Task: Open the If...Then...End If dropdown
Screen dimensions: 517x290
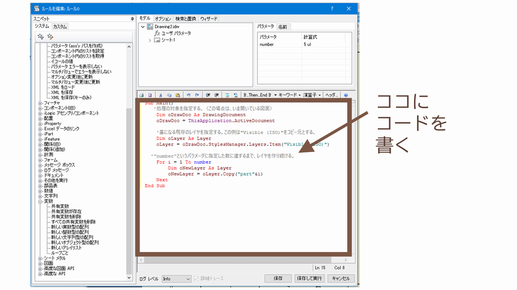Action: pyautogui.click(x=259, y=95)
